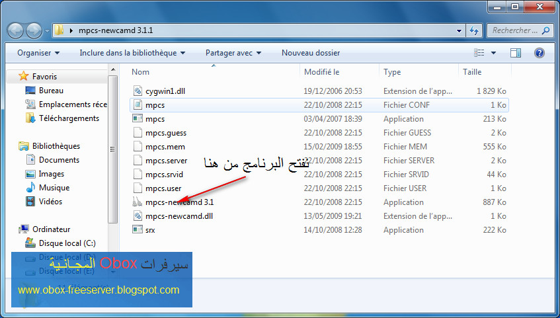Expand the view options dropdown arrow
Image resolution: width=560 pixels, height=318 pixels.
coord(493,53)
